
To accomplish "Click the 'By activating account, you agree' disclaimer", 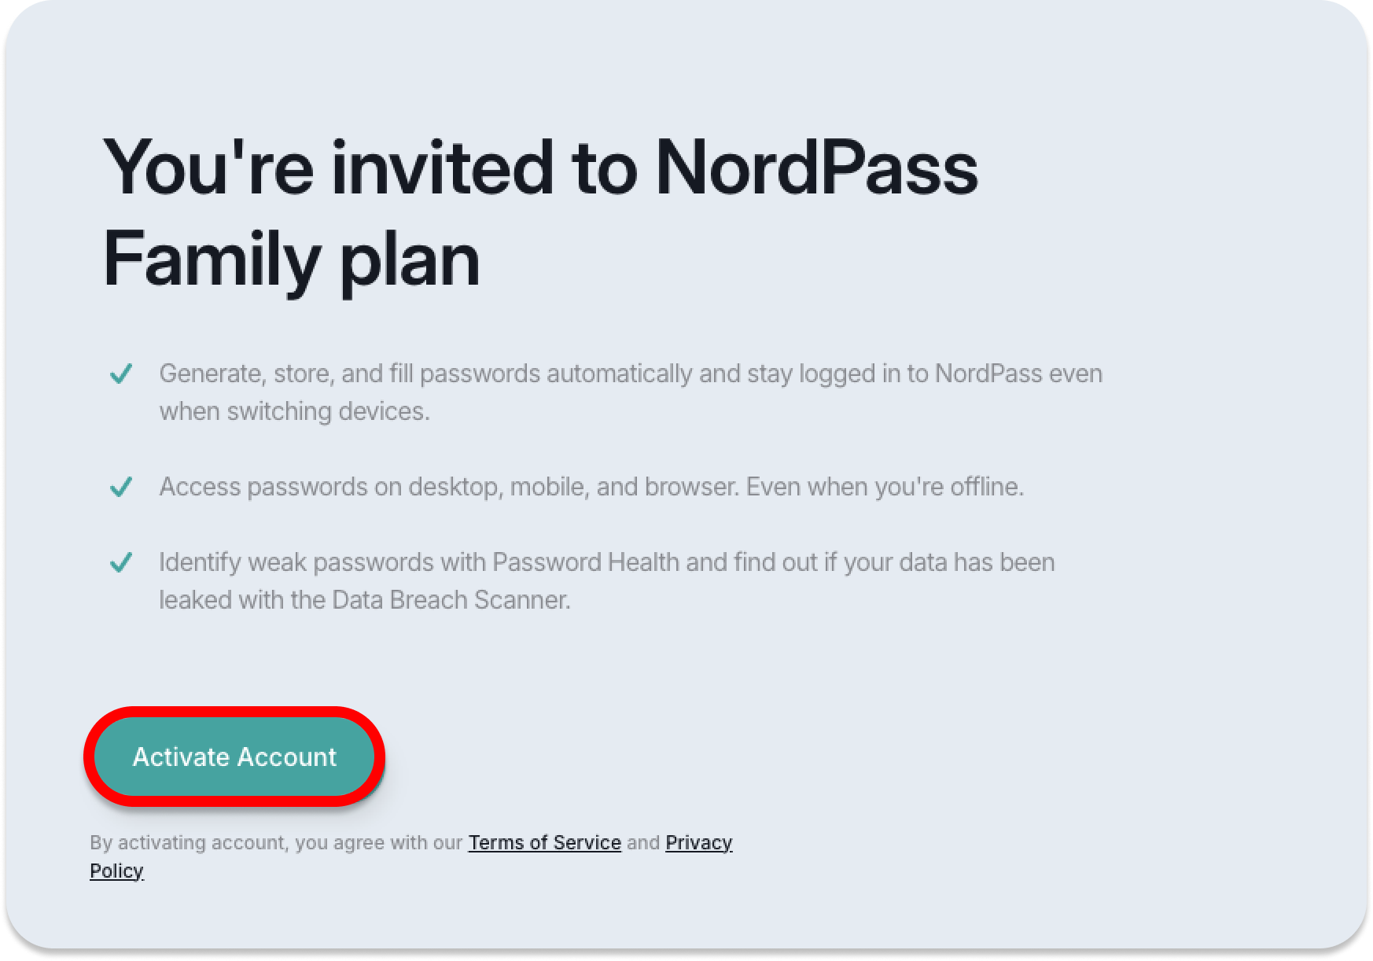I will [x=275, y=842].
